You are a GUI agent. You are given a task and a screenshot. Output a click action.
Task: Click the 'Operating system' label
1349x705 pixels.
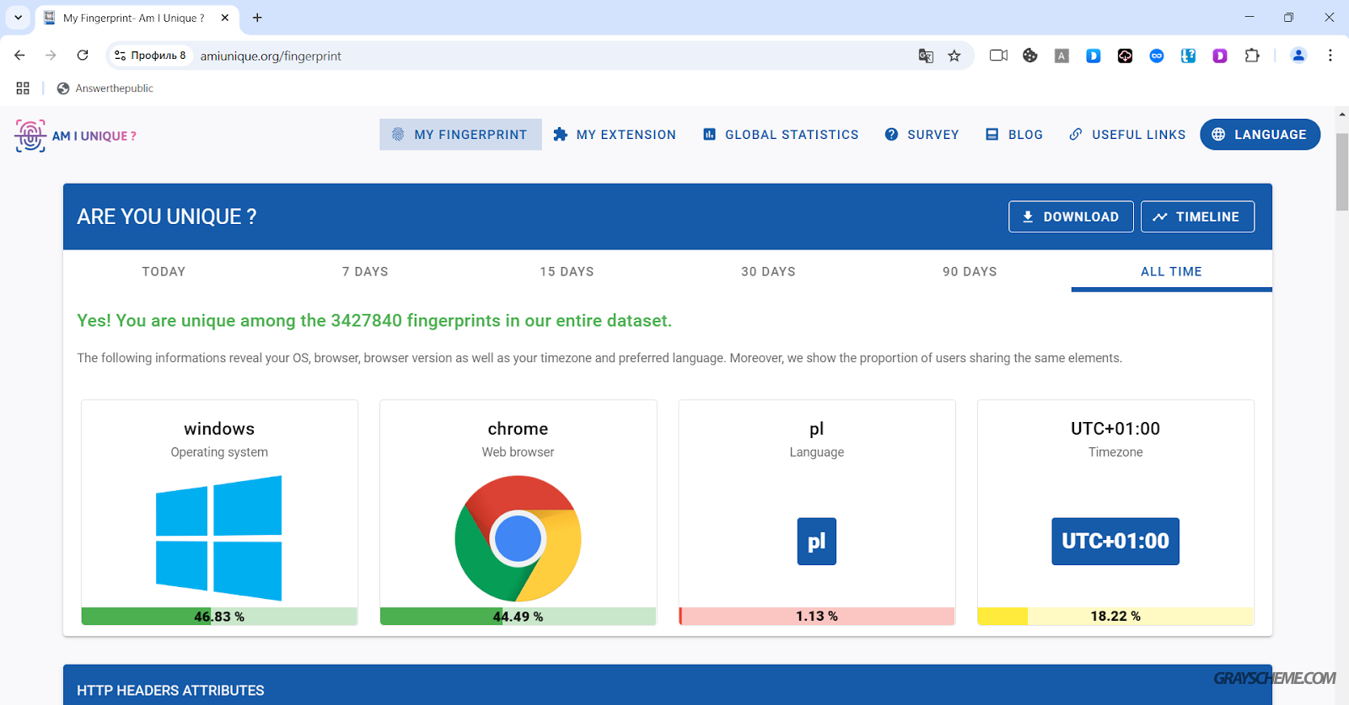(219, 452)
